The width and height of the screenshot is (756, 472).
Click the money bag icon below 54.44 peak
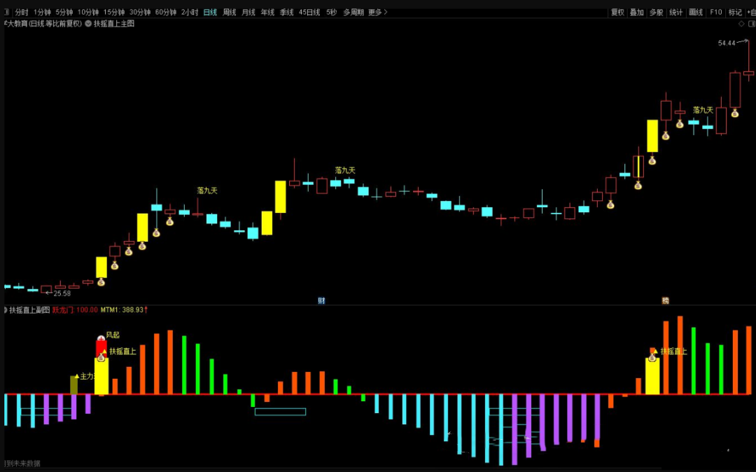click(x=735, y=113)
